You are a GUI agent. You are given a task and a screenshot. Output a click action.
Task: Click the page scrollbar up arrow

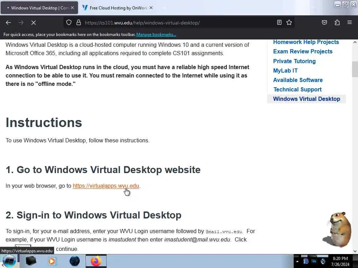point(355,42)
